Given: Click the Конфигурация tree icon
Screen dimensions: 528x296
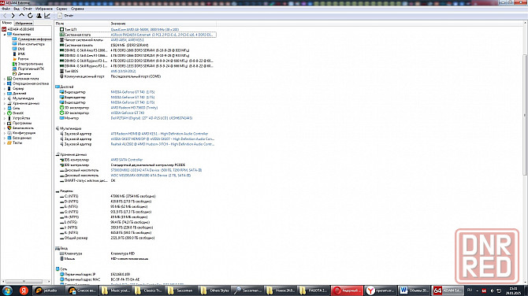Looking at the screenshot, I should coord(9,133).
